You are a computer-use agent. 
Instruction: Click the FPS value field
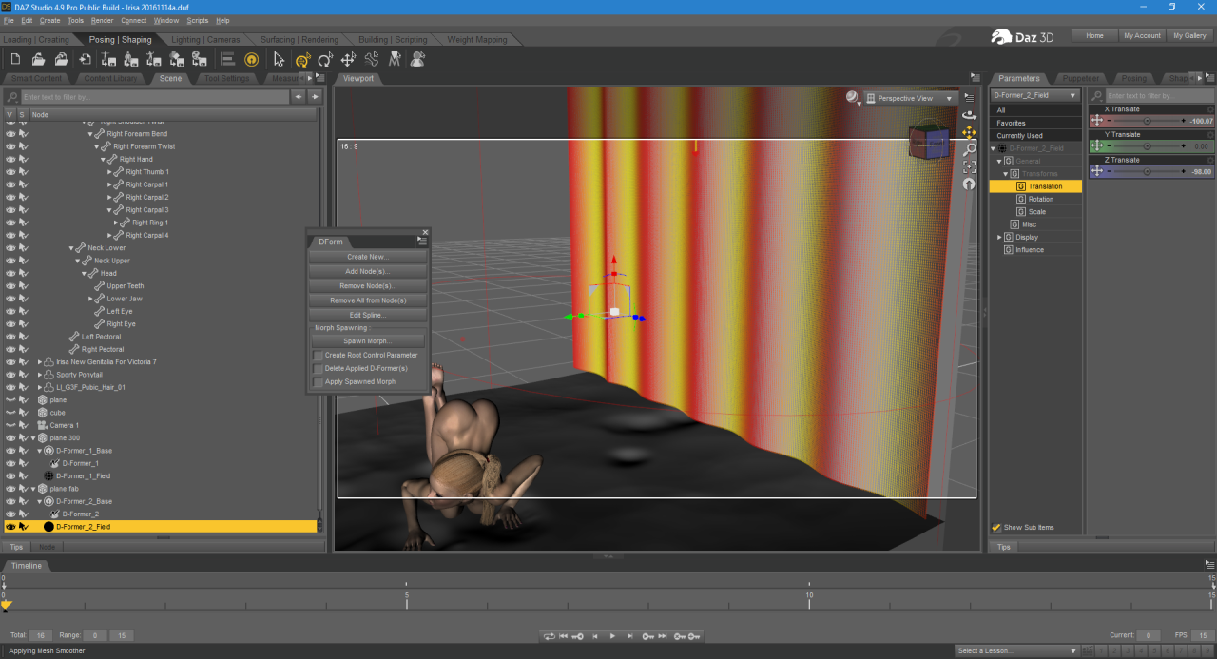(x=1202, y=635)
